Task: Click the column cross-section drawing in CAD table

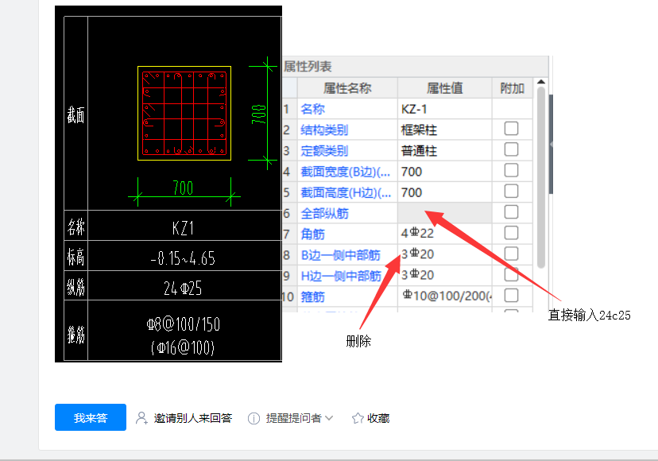Action: 184,113
